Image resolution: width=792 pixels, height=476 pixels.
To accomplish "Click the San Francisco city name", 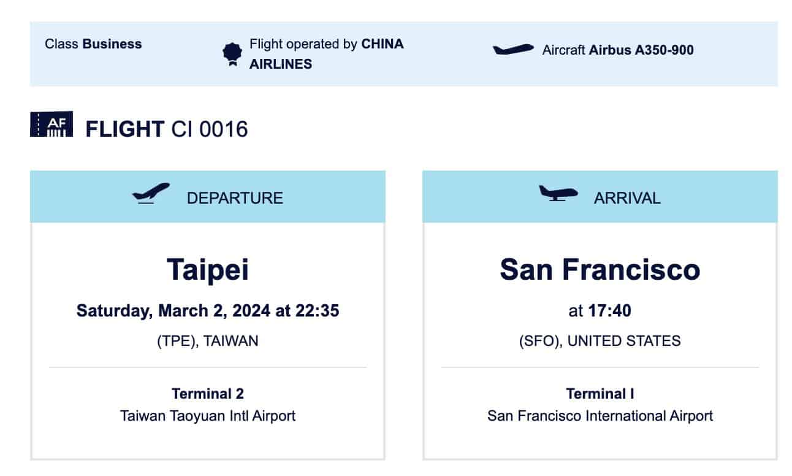I will pos(600,269).
